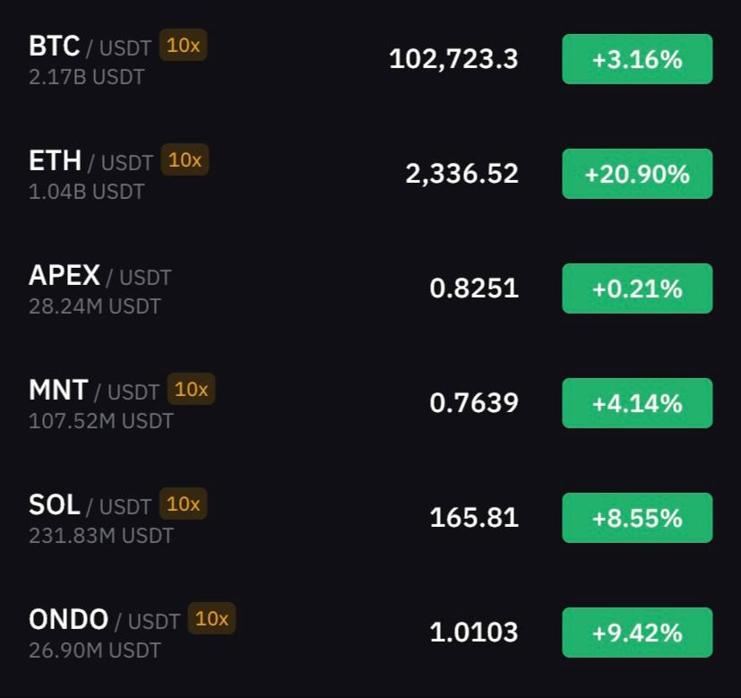Click the MNT 10x leverage badge

(191, 390)
